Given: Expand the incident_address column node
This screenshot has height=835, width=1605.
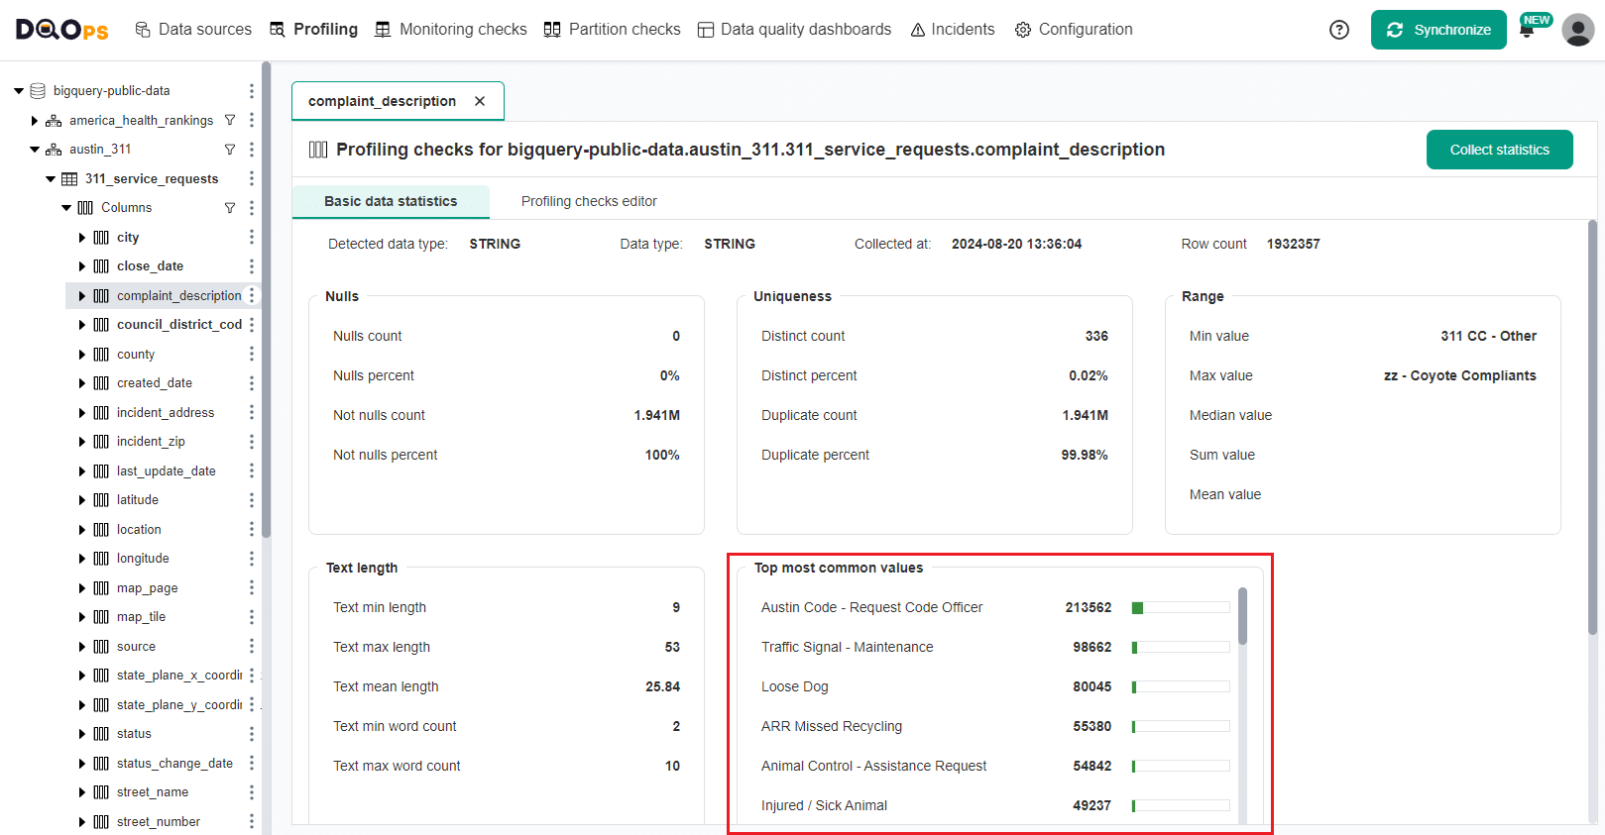Looking at the screenshot, I should click(x=82, y=413).
